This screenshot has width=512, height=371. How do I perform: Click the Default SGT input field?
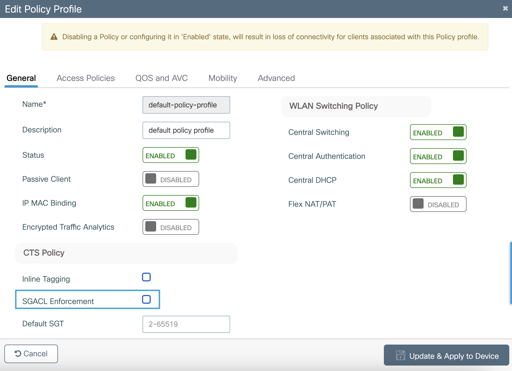[x=186, y=324]
